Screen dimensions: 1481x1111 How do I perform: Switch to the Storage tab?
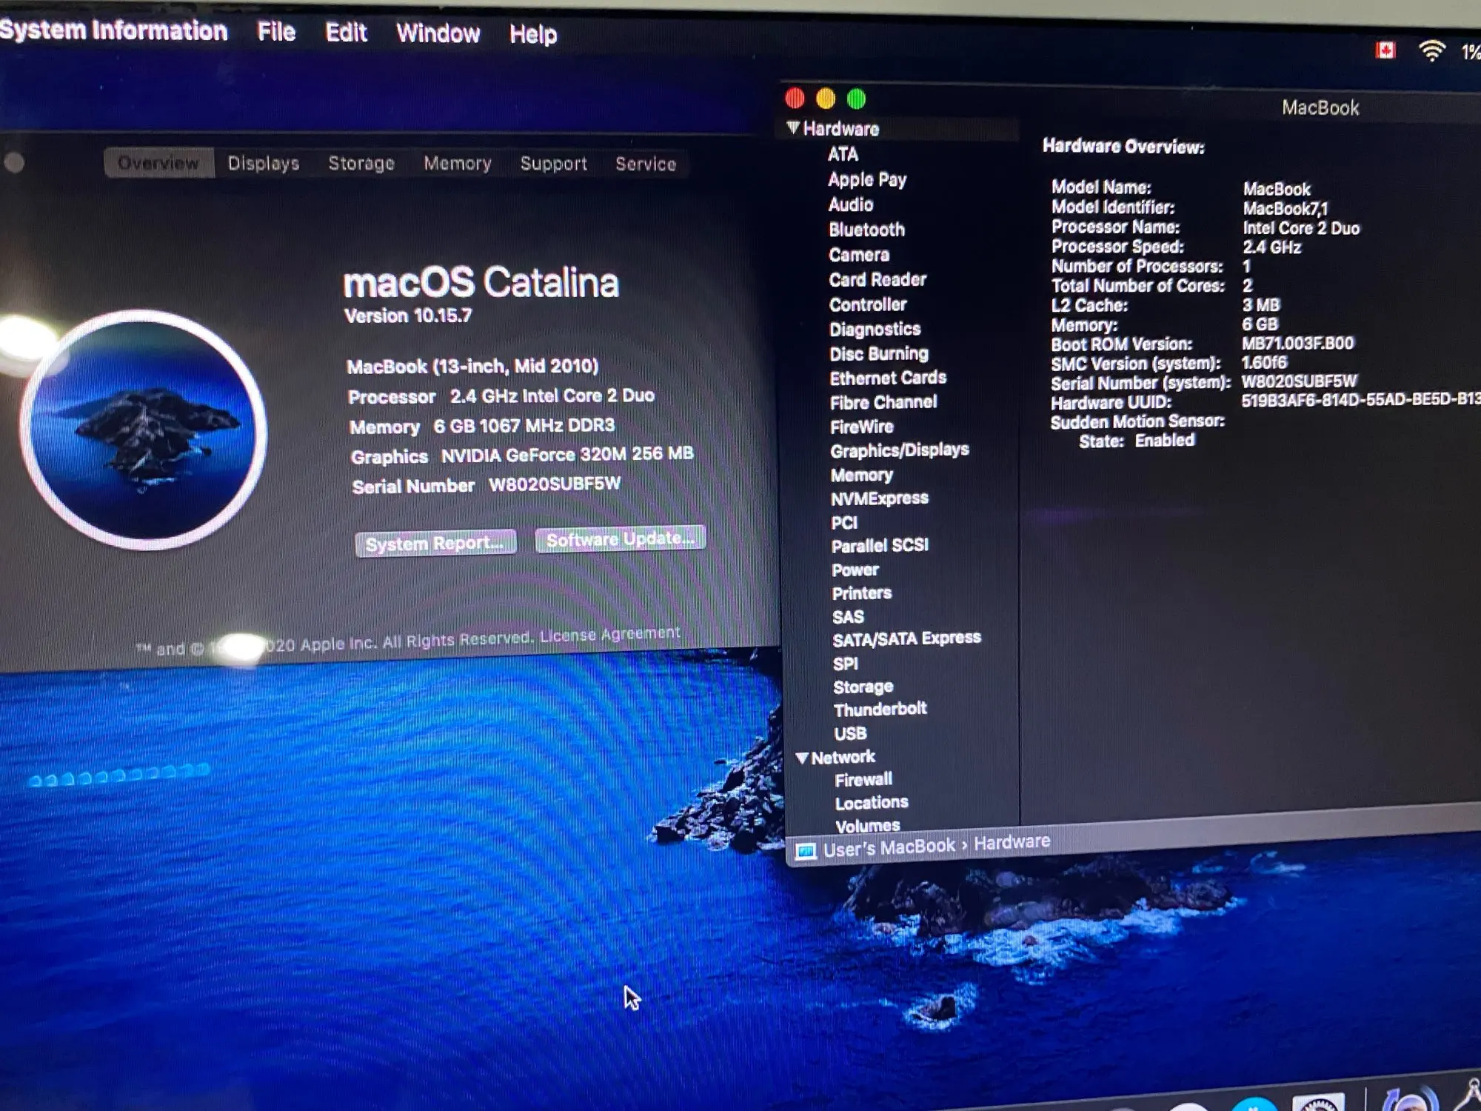tap(361, 163)
